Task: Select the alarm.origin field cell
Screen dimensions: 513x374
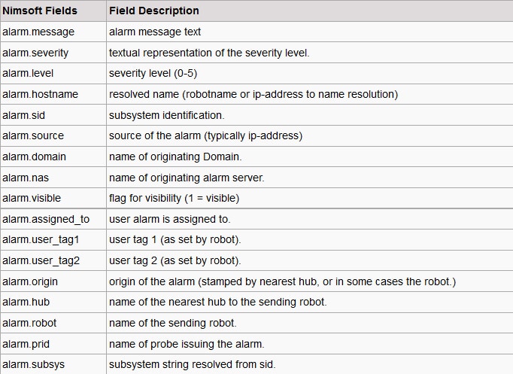Action: pyautogui.click(x=30, y=281)
